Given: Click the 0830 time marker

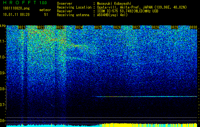Looking at the screenshot, I should pos(193,27).
